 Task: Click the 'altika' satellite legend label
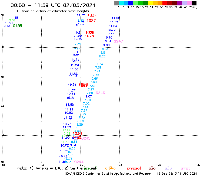(x=110, y=168)
